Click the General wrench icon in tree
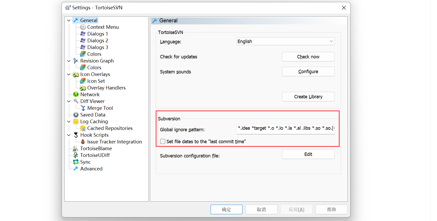437x221 pixels. [76, 20]
